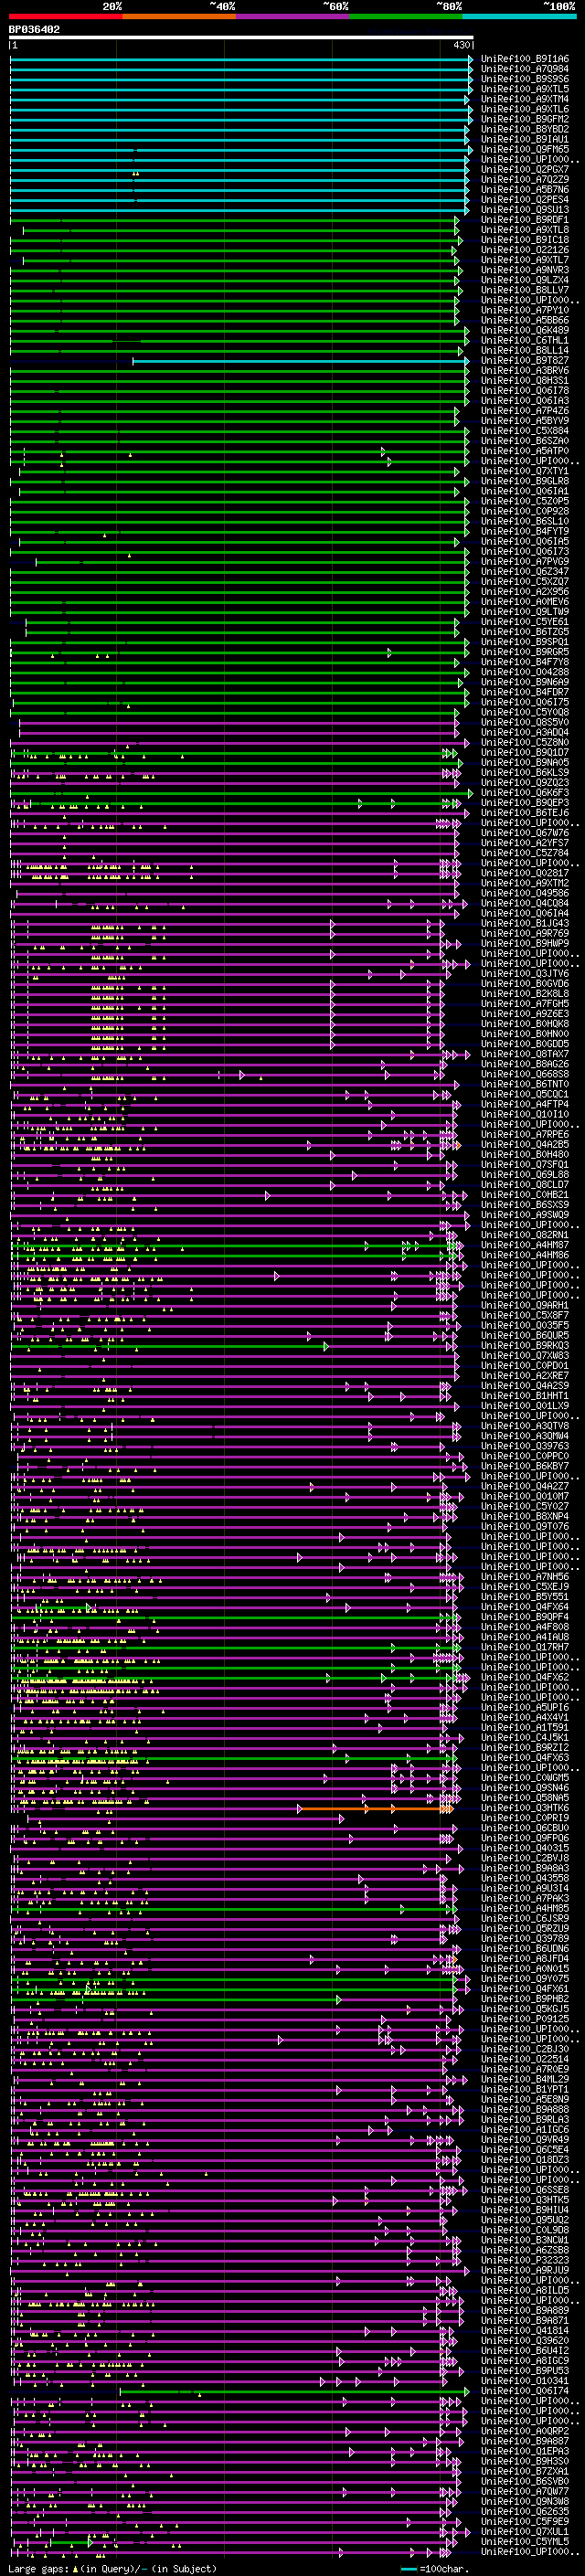
Task: Click the UniRef100_B9SPQ1 label
Action: [525, 642]
